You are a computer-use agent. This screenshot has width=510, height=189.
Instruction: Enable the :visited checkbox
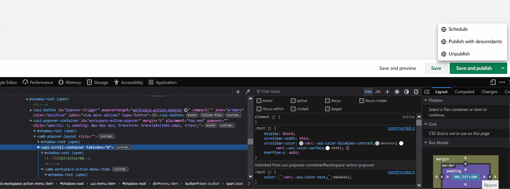coord(293,109)
